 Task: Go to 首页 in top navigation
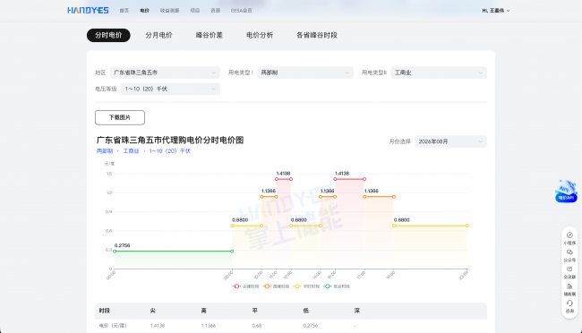click(x=124, y=11)
